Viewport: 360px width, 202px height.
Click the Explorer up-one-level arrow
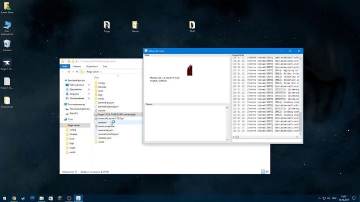point(77,72)
